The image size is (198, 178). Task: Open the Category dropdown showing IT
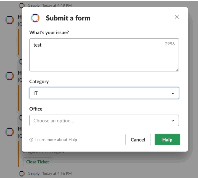(104, 93)
